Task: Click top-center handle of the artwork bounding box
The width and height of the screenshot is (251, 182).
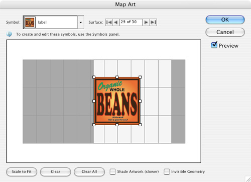Action: (x=117, y=77)
